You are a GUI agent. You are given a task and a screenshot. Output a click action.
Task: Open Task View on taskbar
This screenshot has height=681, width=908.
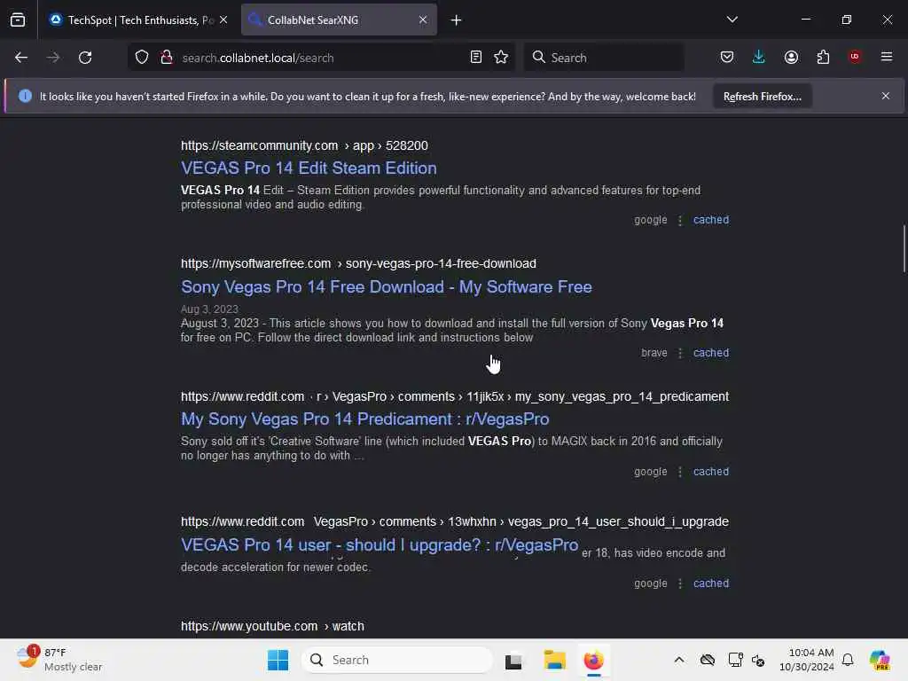(x=513, y=660)
